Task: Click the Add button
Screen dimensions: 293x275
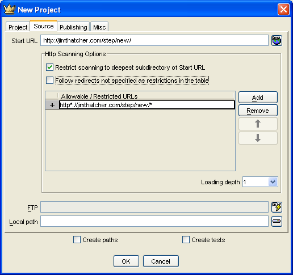Action: [x=258, y=98]
